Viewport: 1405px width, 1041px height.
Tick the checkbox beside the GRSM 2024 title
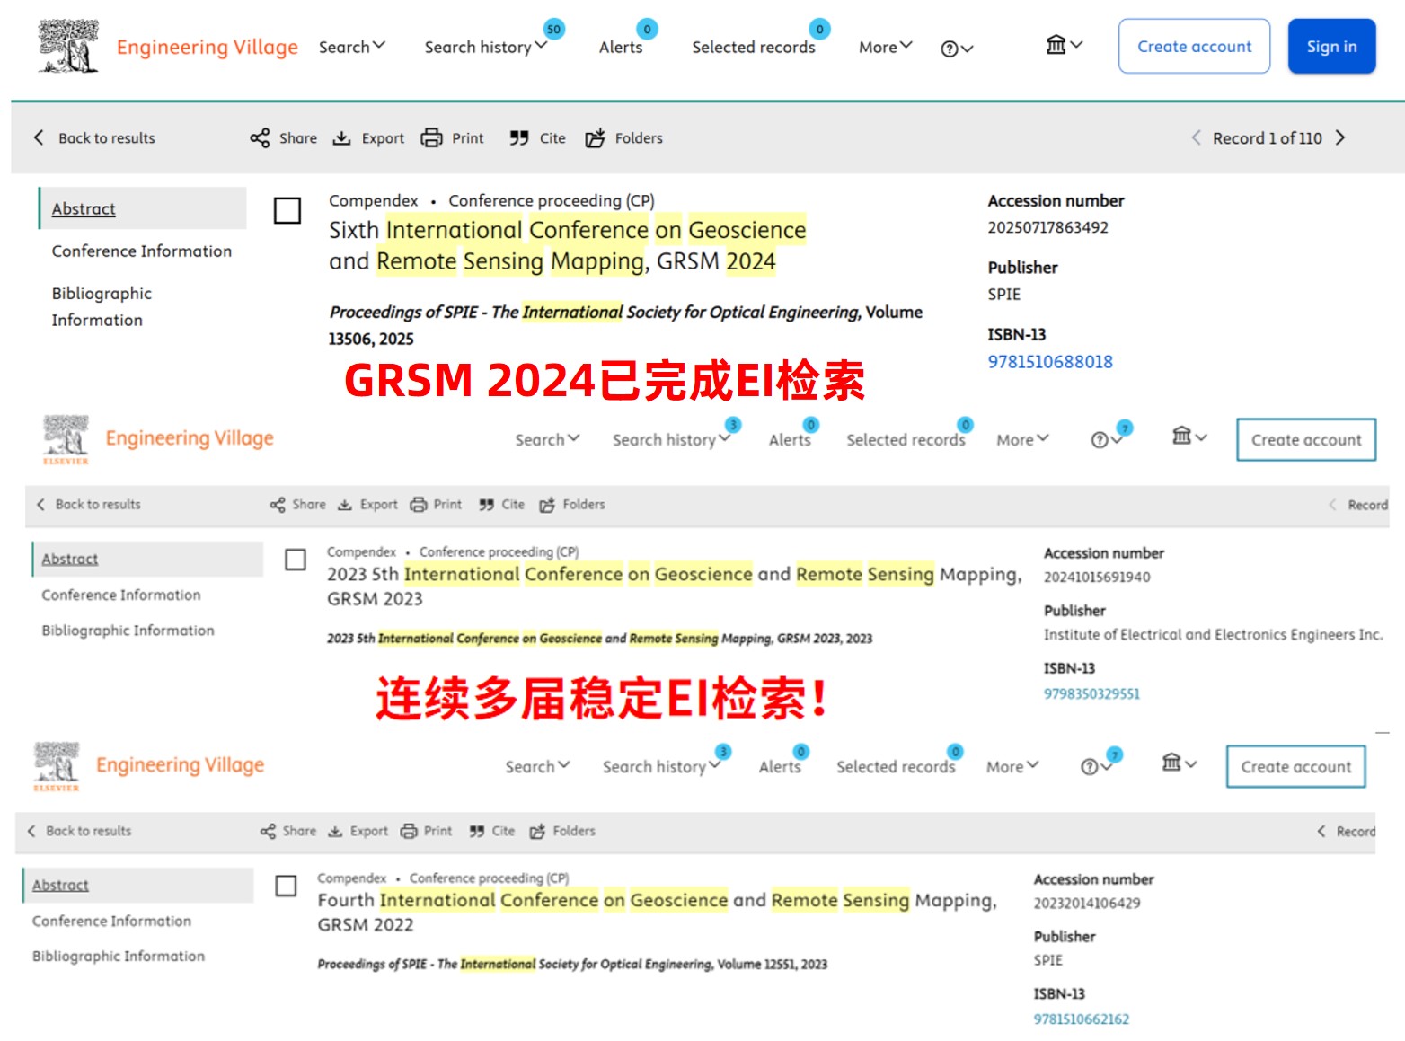tap(287, 211)
